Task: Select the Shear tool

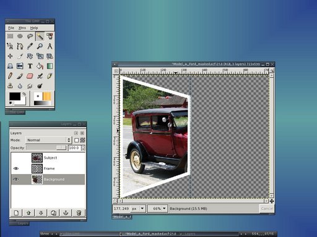Action: 50,56
